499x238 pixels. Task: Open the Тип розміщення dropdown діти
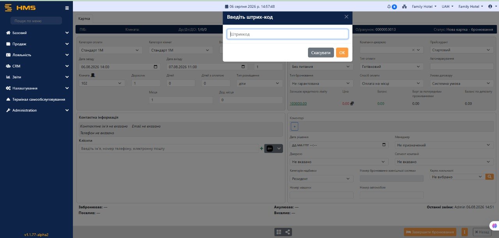click(x=260, y=83)
